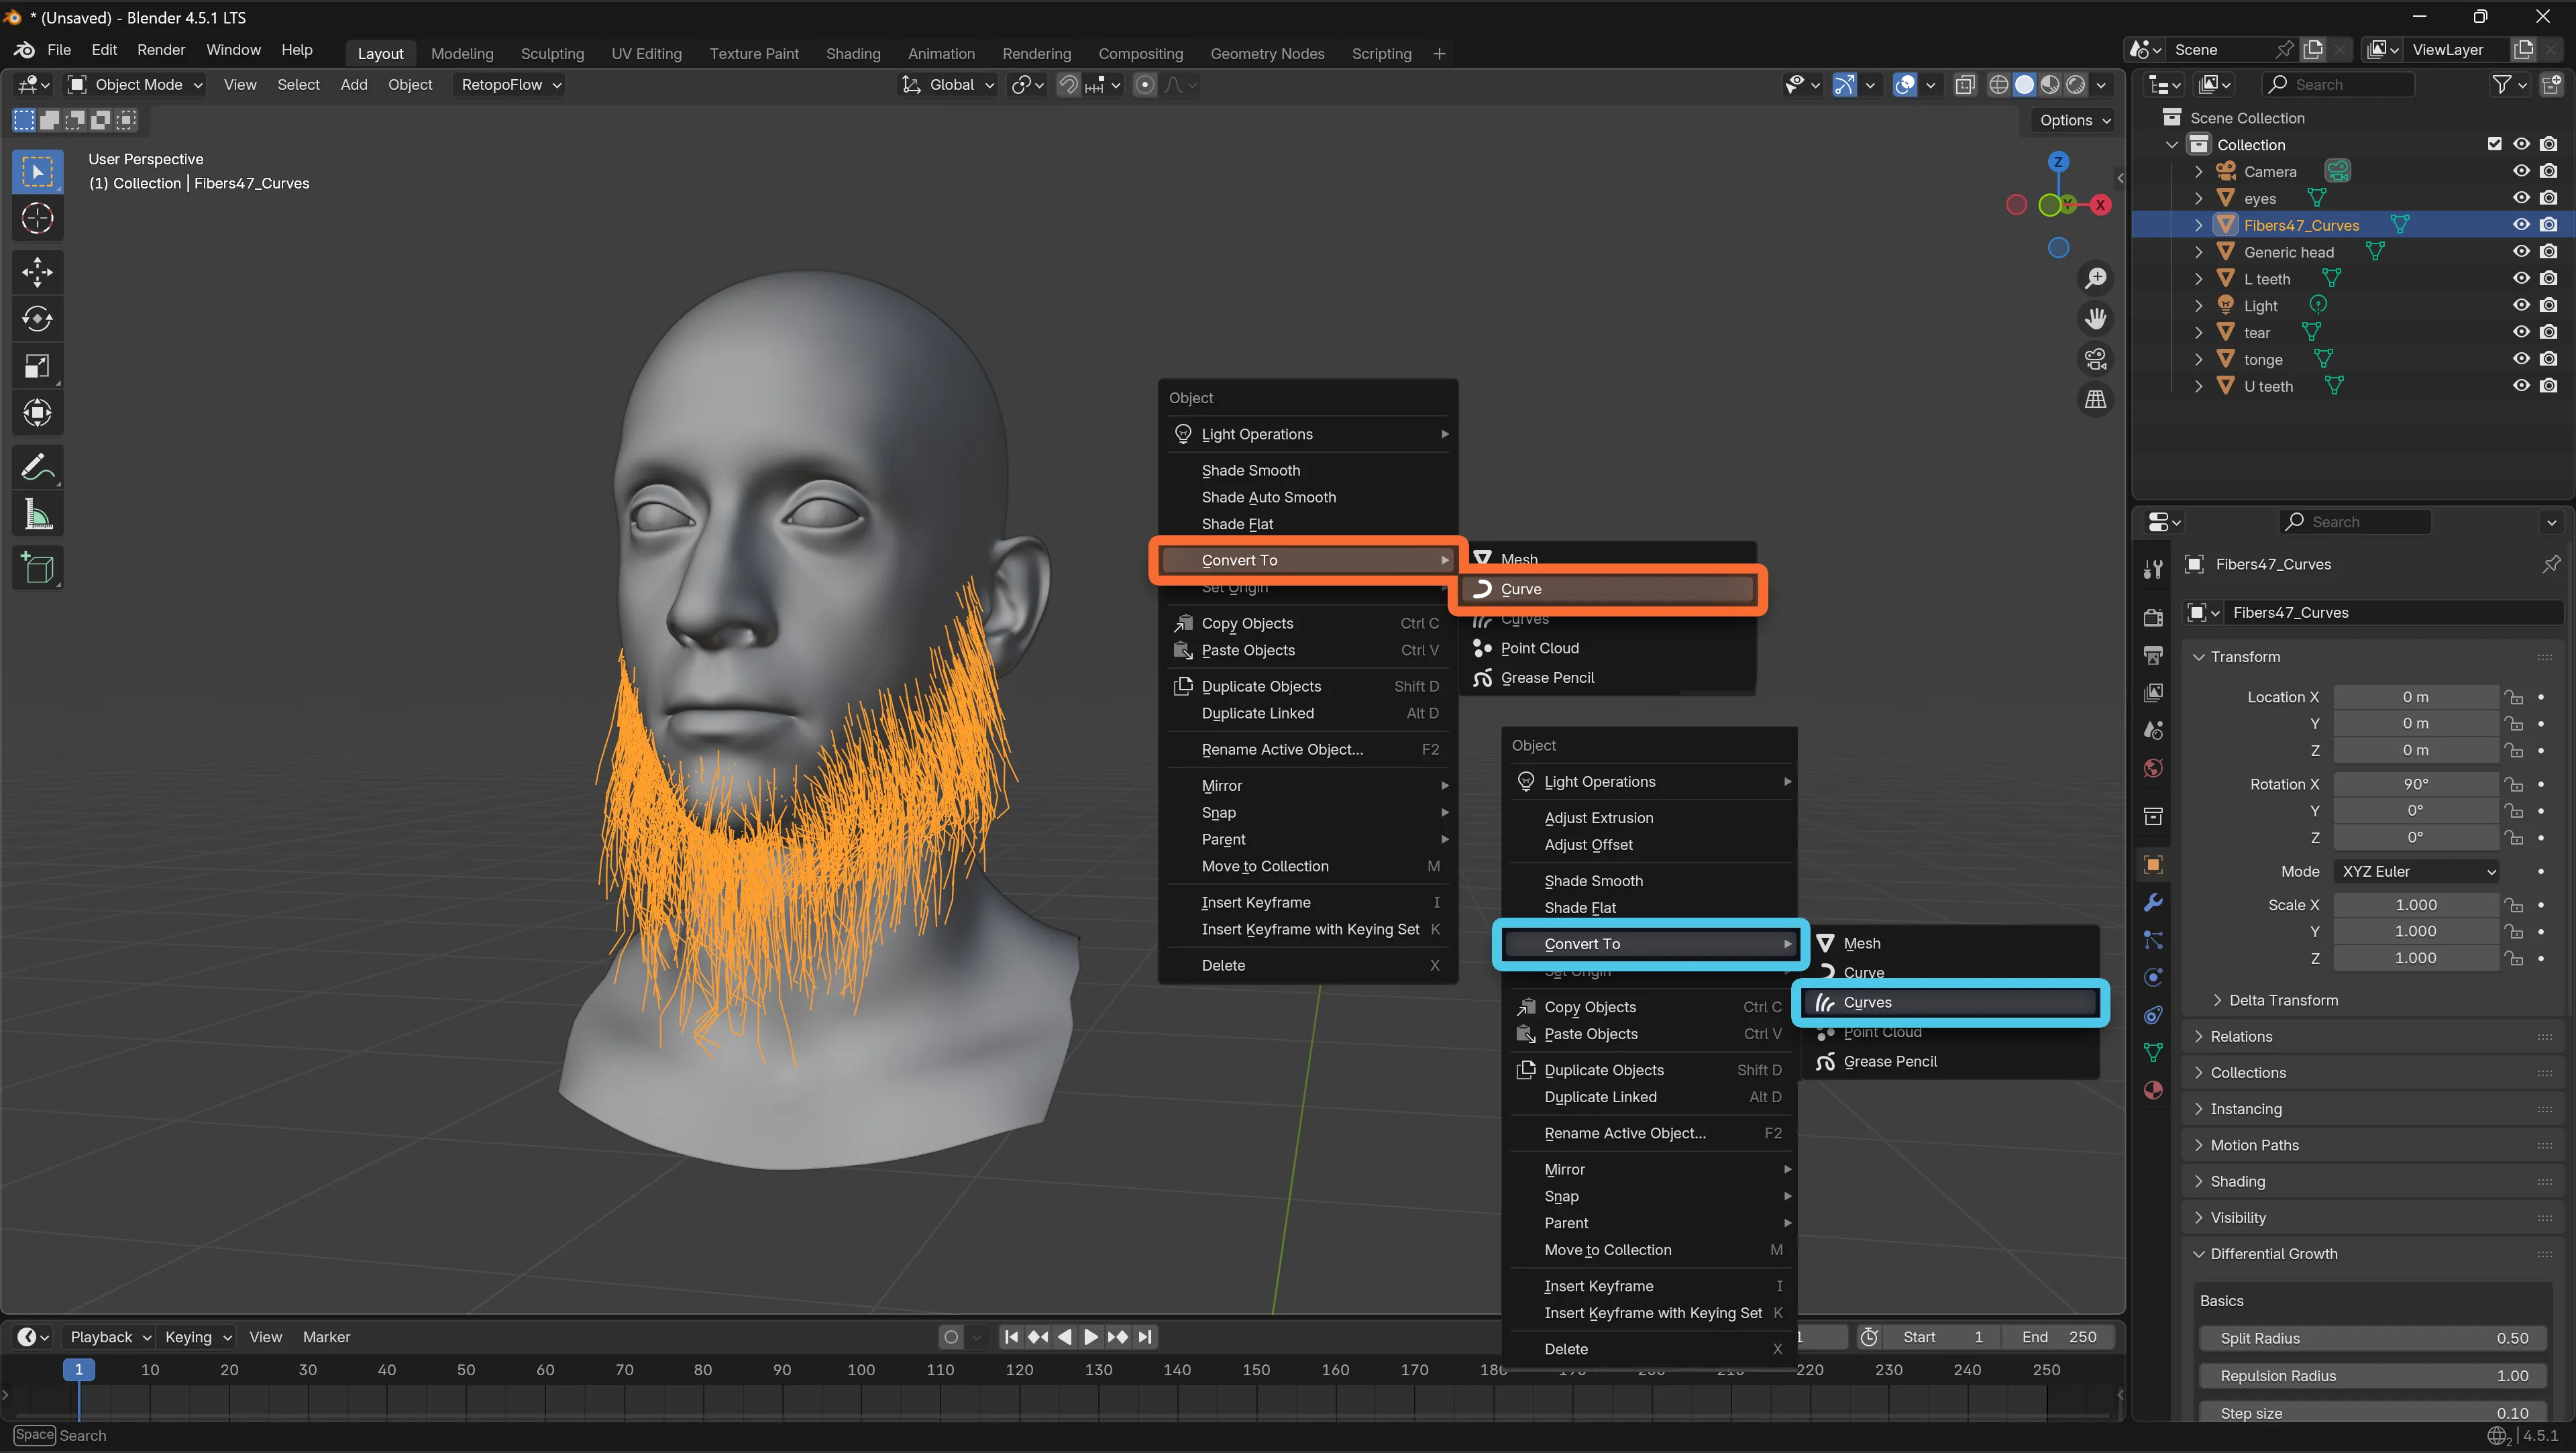
Task: Open the Object Mode dropdown
Action: click(136, 85)
